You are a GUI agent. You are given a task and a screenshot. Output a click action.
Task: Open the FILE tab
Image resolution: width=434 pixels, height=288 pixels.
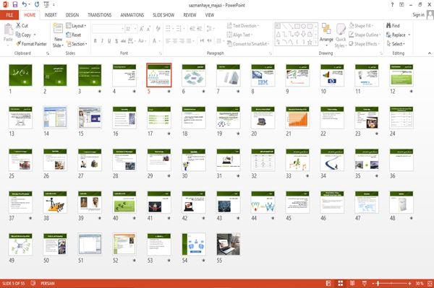(x=9, y=15)
